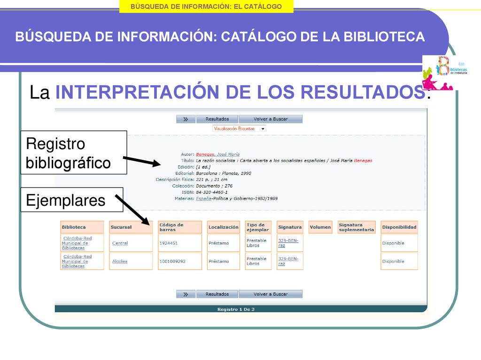The height and width of the screenshot is (360, 481).
Task: Click the top Volver a Buscar button
Action: coord(271,119)
